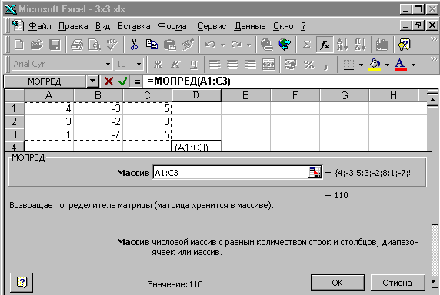440x295 pixels.
Task: Click the formula bar text =МОПРЕД(A1:C3)
Action: [x=188, y=81]
